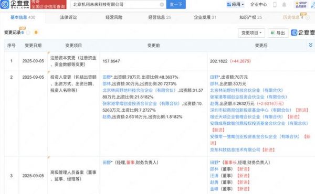The image size is (315, 194).
Task: Click the orange monitor bell beside 变更记录
Action: click(36, 33)
